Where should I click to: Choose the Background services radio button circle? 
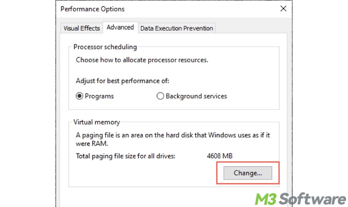pos(160,96)
